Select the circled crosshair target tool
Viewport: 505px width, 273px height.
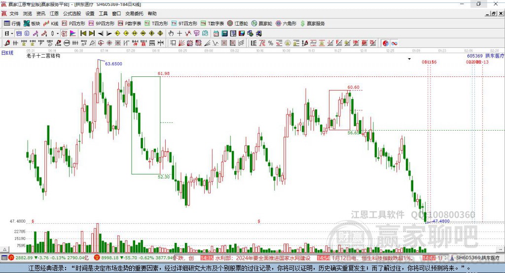coord(100,43)
